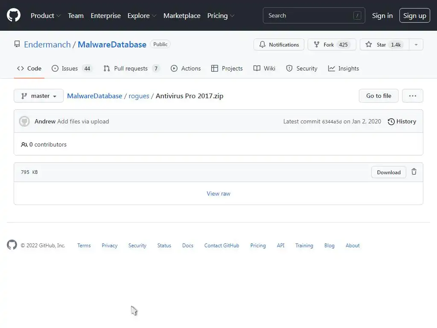
Task: Open the Add files via upload commit message
Action: [x=83, y=121]
